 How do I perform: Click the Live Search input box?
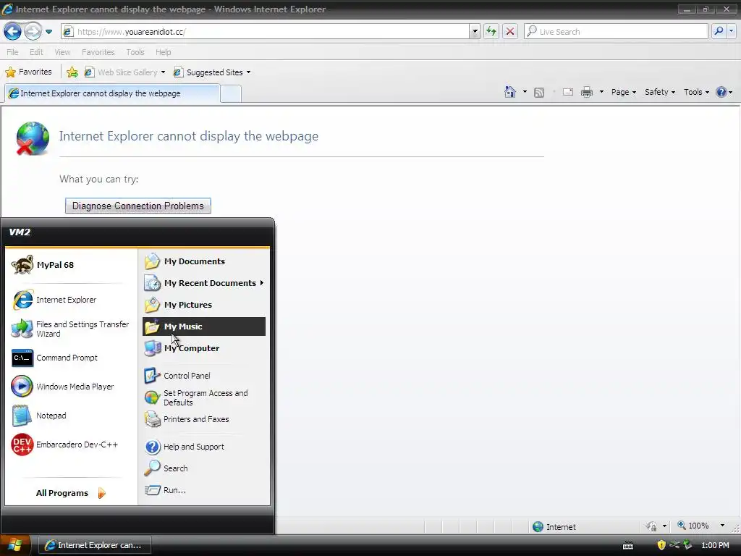click(616, 32)
